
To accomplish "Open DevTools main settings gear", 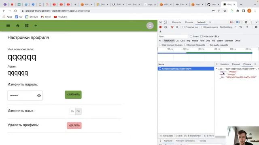I will 246,22.
